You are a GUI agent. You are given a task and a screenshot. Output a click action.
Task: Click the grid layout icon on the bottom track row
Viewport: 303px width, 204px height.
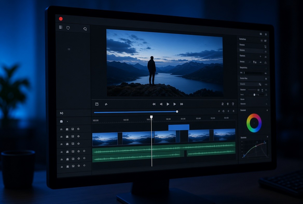coord(73,166)
